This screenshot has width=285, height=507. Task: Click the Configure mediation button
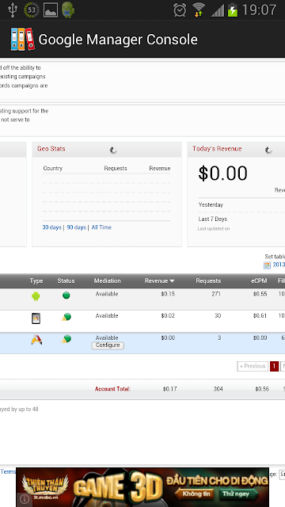click(108, 345)
